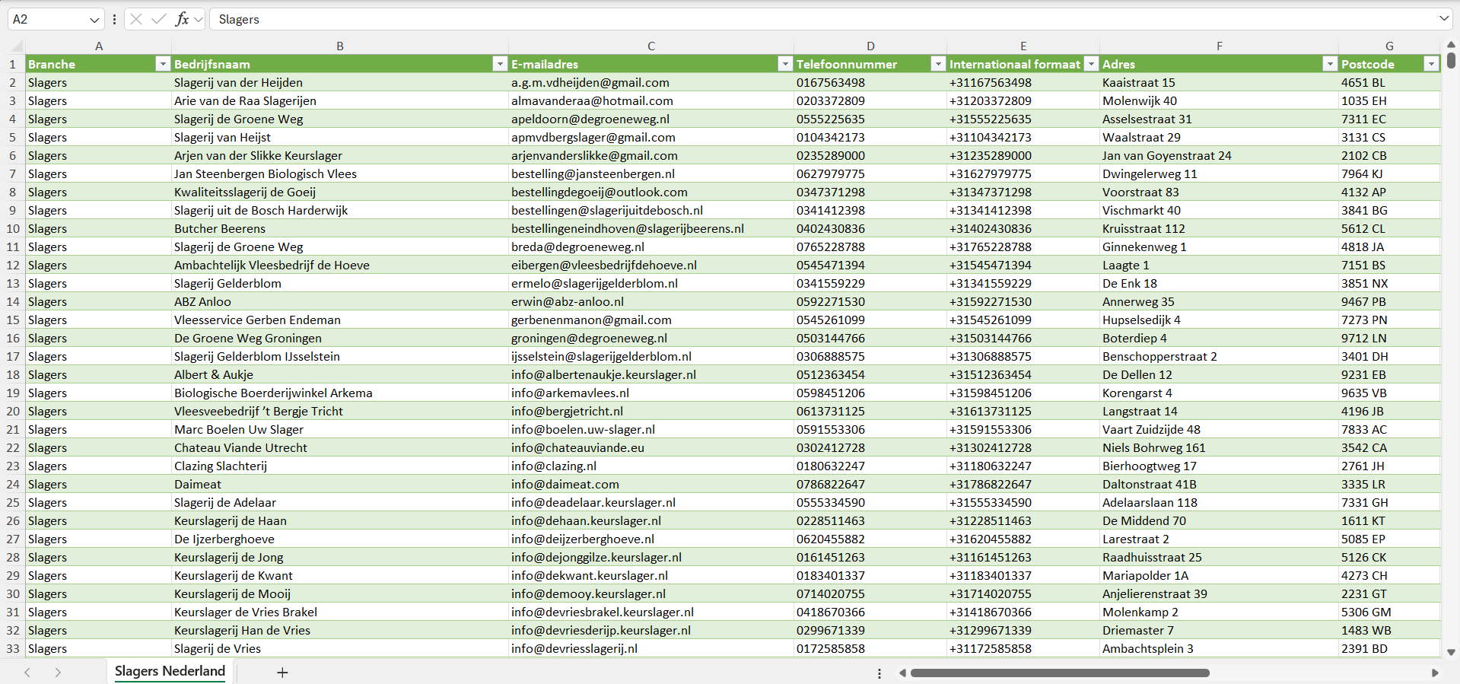Screen dimensions: 1460x684
Task: Select the Slagers Nederland sheet tab
Action: point(170,671)
